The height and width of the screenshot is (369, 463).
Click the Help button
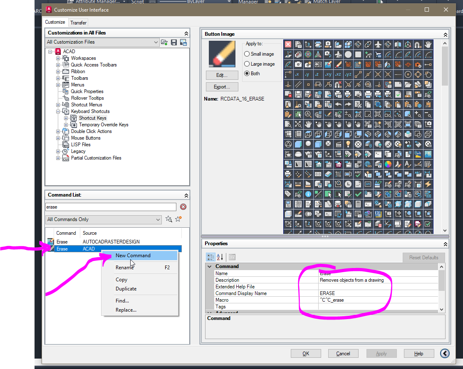pyautogui.click(x=419, y=353)
